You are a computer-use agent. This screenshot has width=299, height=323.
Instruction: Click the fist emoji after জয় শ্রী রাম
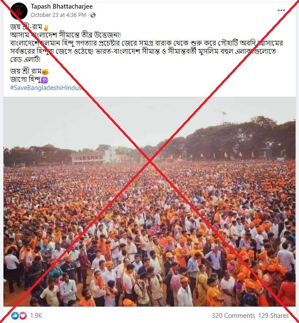click(x=45, y=71)
